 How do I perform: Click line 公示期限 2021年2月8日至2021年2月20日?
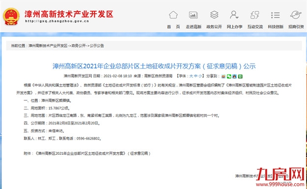pyautogui.click(x=62, y=123)
